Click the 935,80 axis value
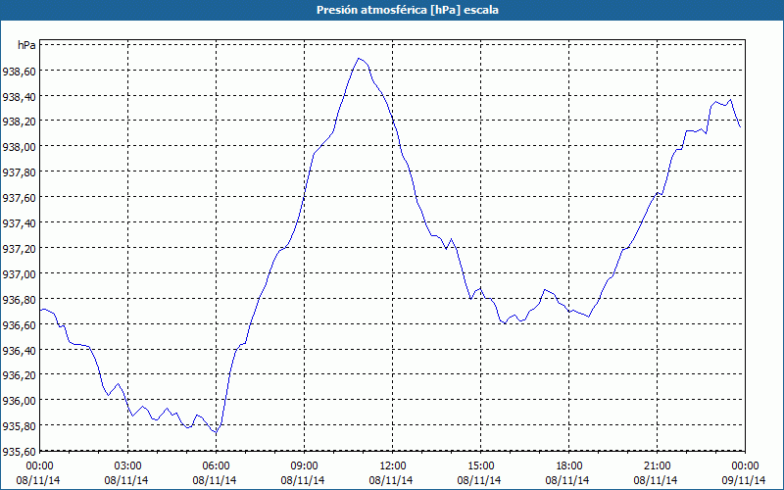This screenshot has height=490, width=784. coord(19,426)
